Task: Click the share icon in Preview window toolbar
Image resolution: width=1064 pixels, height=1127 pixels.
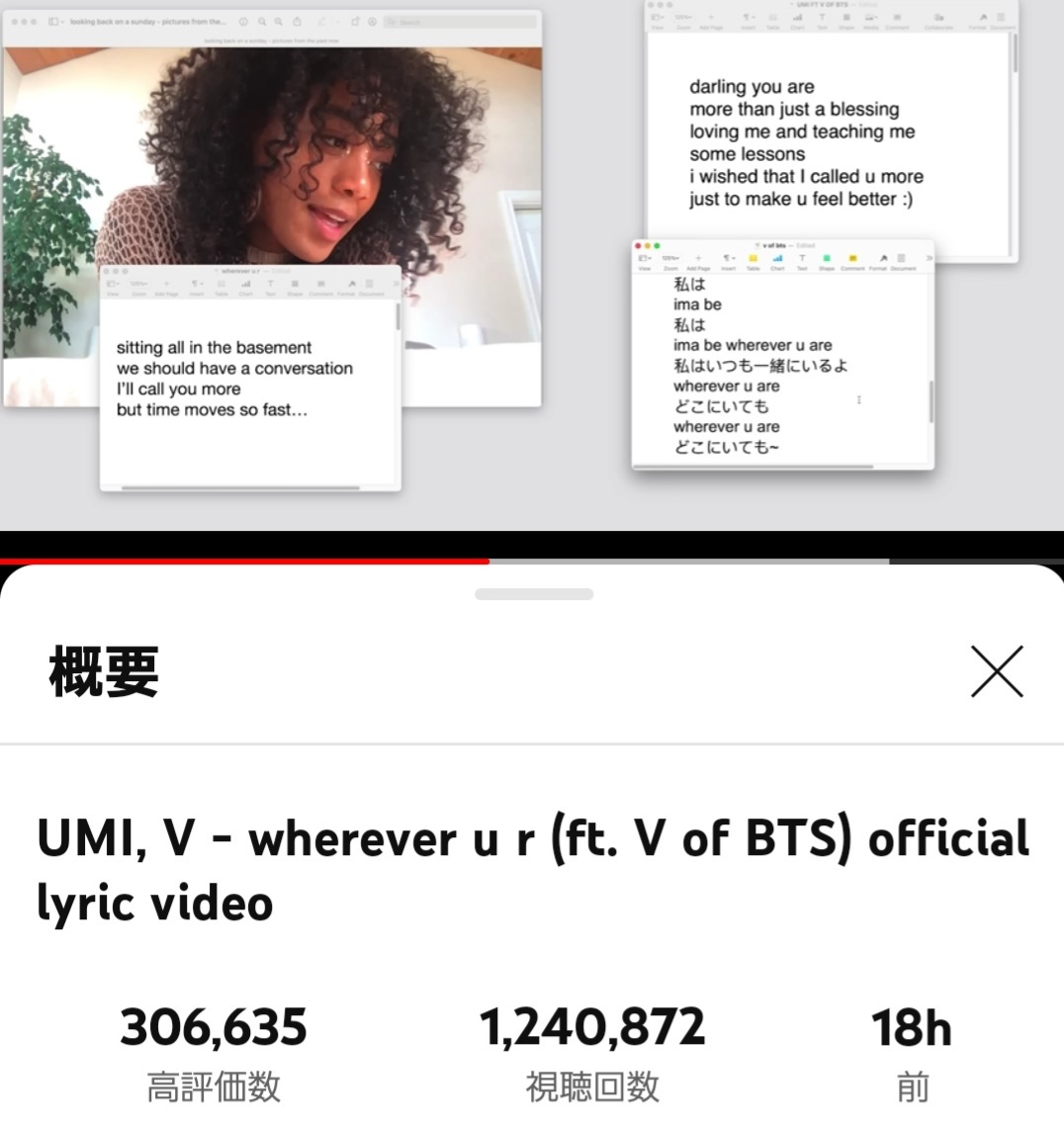Action: point(297,22)
